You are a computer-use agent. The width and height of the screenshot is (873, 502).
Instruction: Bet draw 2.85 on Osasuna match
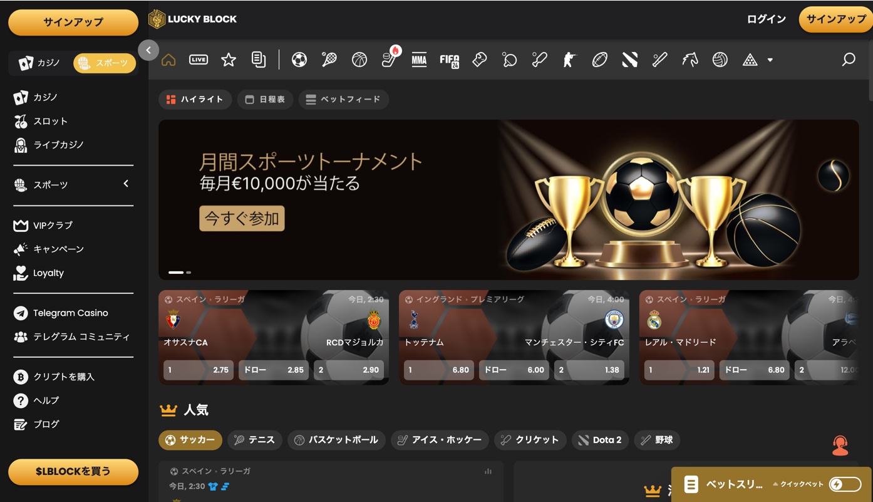[274, 370]
